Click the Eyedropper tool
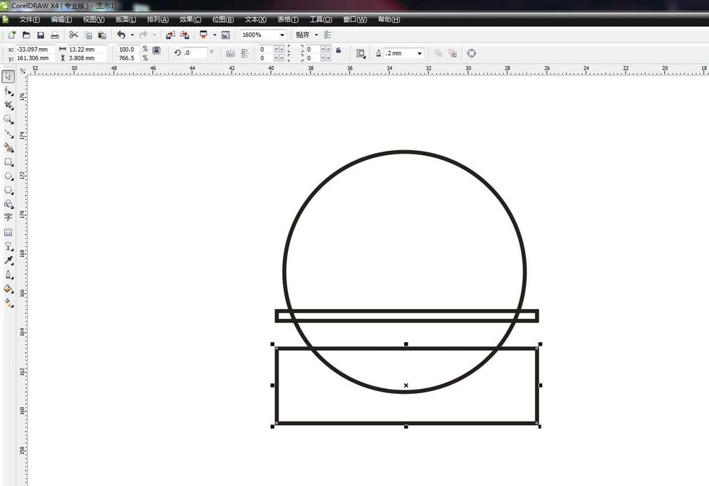709x486 pixels. tap(9, 260)
